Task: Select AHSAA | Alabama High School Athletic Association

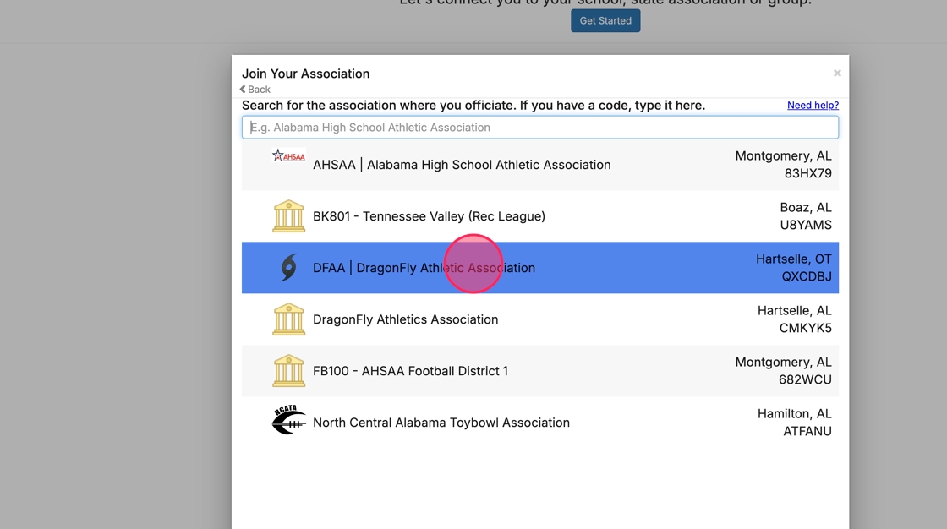Action: [462, 165]
